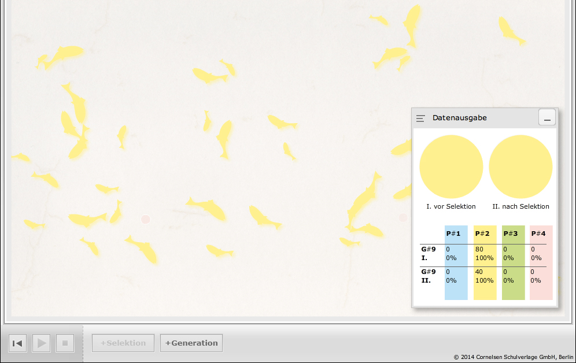
Task: Click the 'nach Selektion' pie chart
Action: point(520,166)
